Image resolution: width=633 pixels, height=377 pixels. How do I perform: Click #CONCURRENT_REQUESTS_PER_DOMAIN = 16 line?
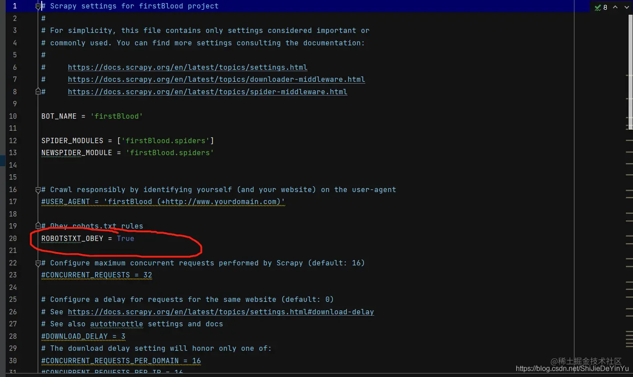coord(121,361)
